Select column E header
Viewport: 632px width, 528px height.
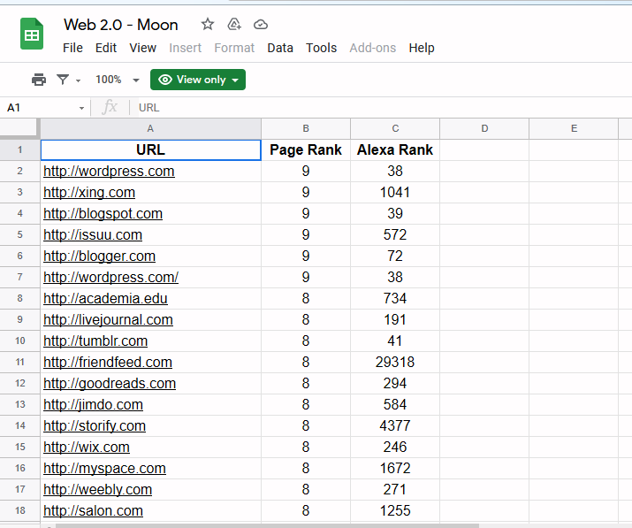pos(574,128)
